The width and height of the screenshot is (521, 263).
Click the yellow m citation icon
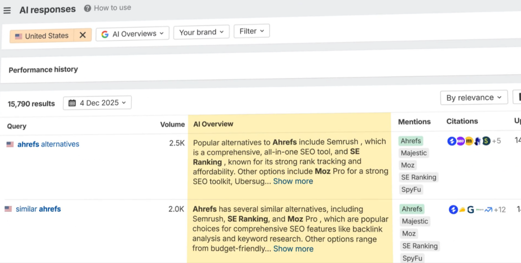469,141
